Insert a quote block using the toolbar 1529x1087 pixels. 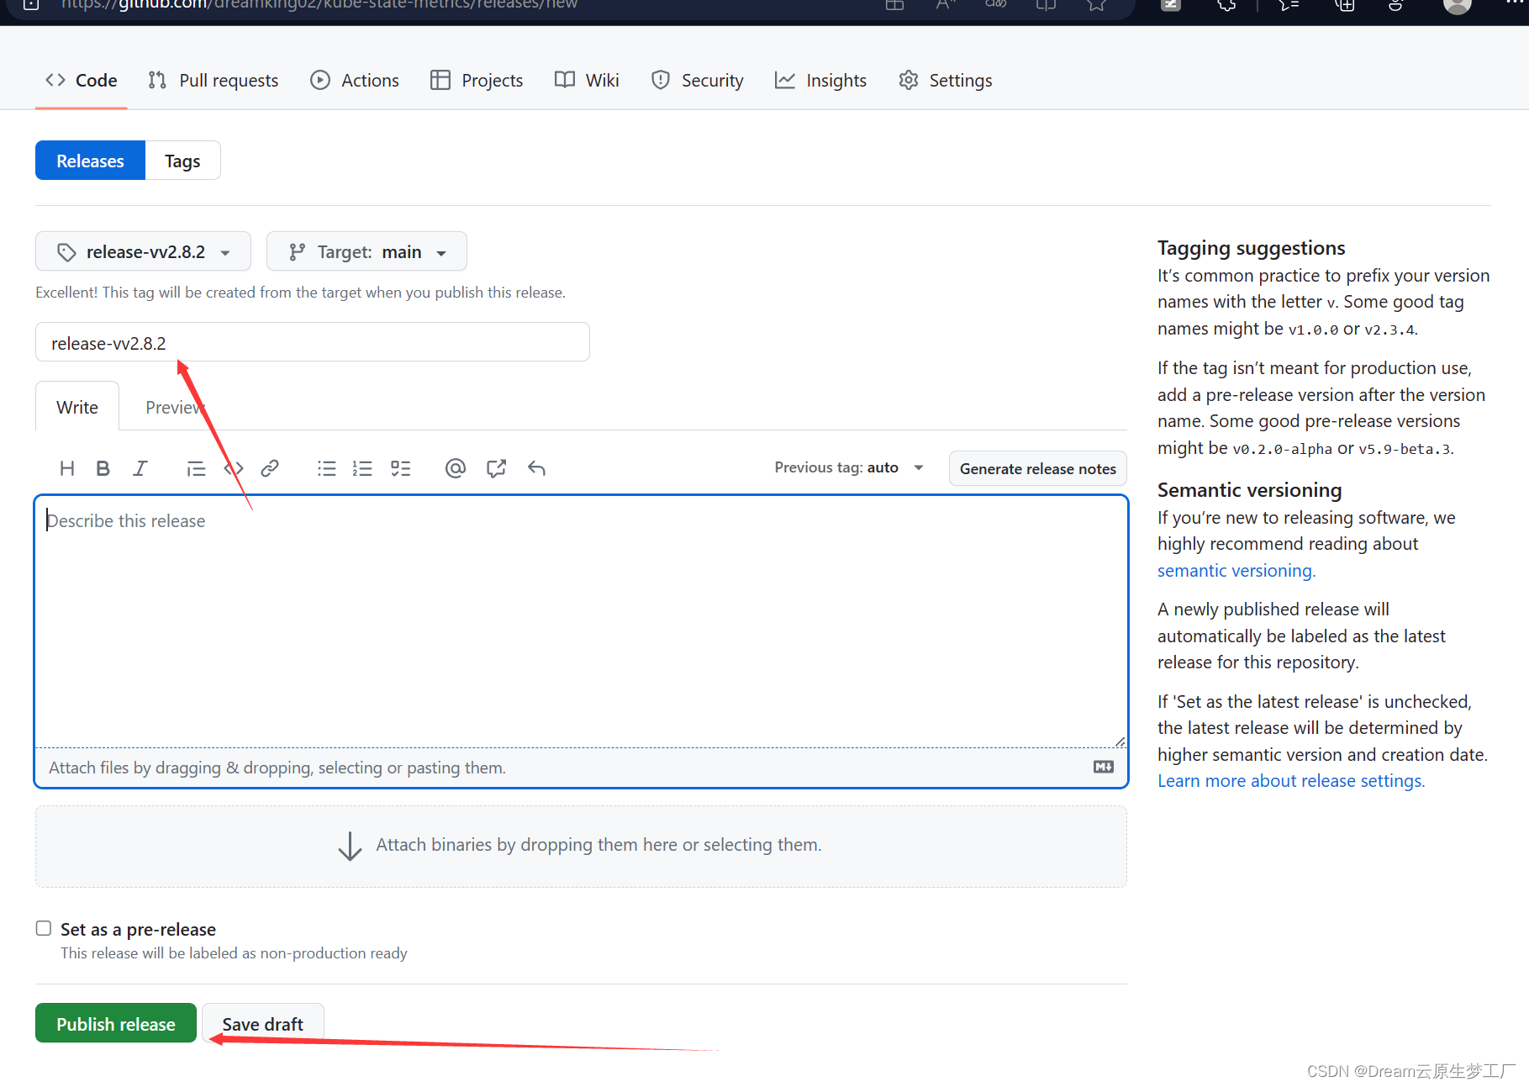(196, 468)
